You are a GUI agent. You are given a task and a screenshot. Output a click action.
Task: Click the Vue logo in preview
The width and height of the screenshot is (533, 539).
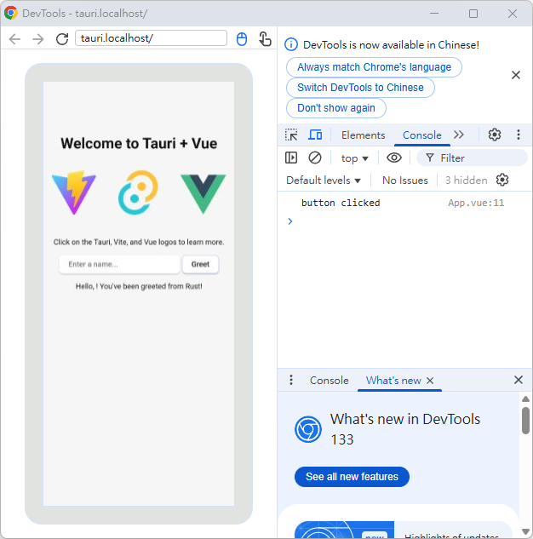203,194
